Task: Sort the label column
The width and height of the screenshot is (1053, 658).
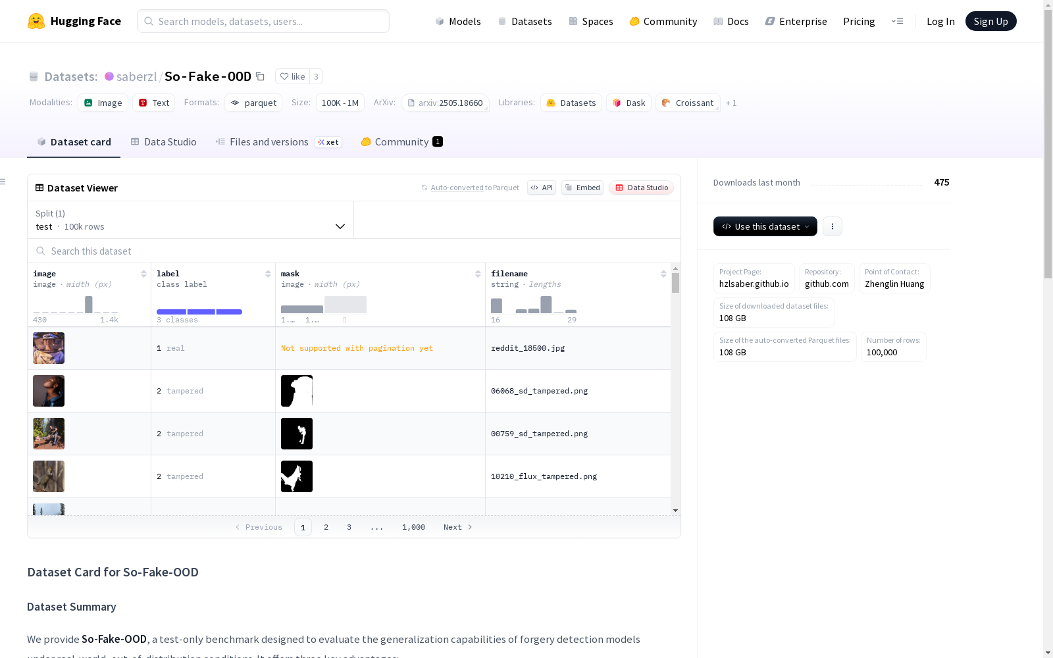Action: click(268, 274)
